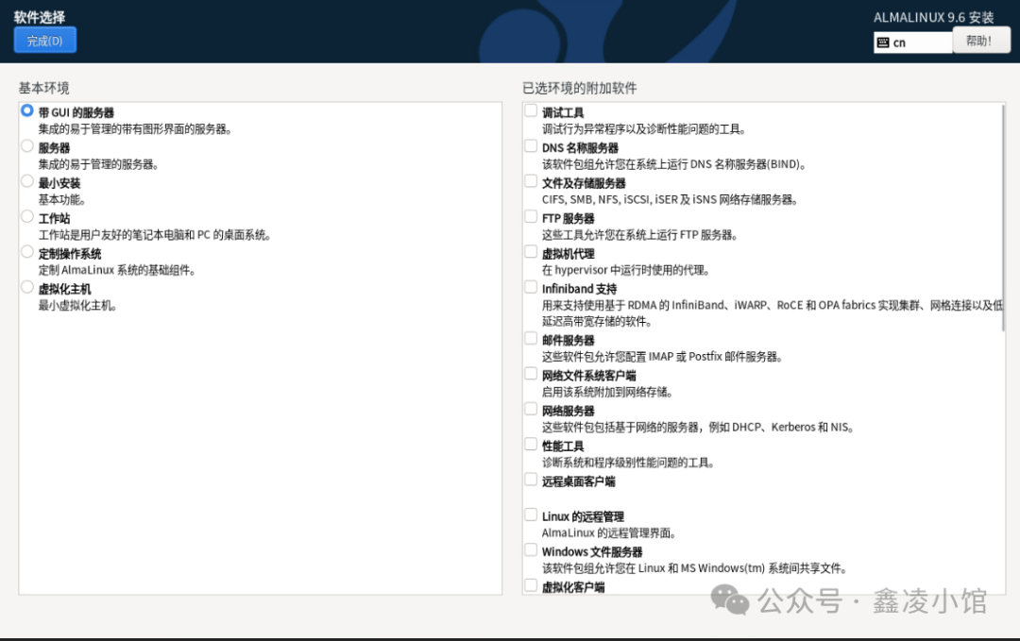This screenshot has width=1020, height=641.
Task: Select the 虚拟化主机 base environment
Action: [x=26, y=288]
